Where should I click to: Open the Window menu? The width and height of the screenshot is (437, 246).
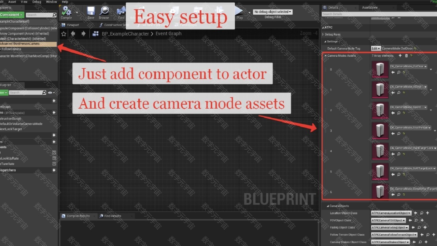point(52,2)
